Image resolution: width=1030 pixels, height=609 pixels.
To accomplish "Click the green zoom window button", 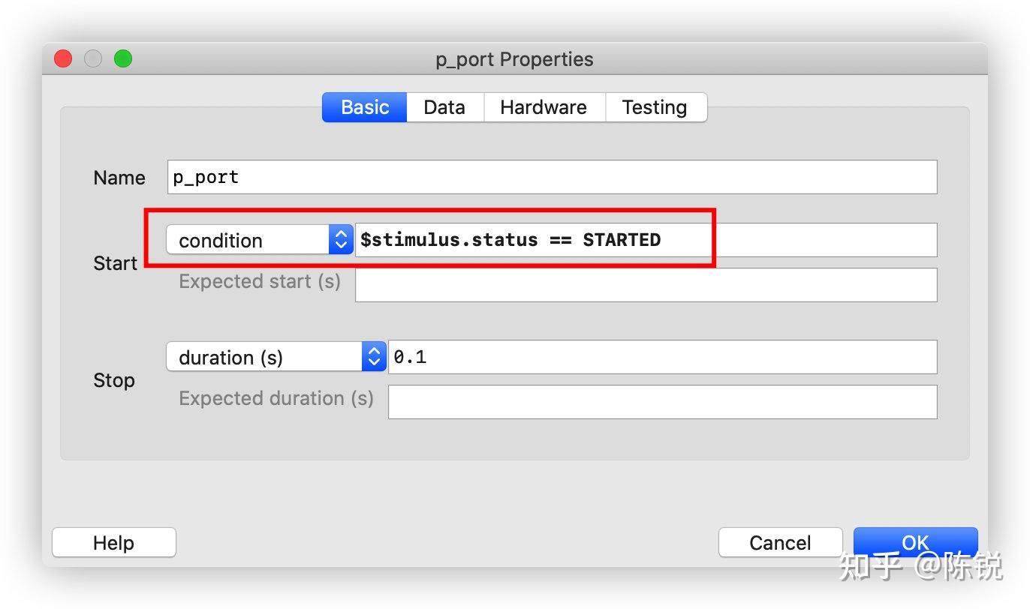I will pos(122,58).
